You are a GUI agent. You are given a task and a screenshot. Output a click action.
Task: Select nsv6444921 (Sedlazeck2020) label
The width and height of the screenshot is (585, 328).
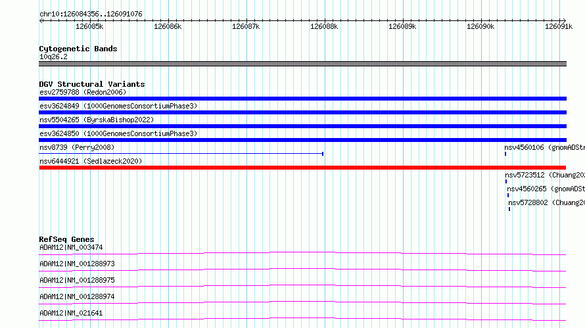(x=91, y=161)
